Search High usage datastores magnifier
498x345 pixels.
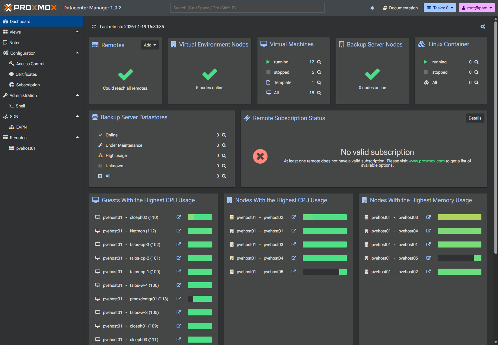point(224,155)
